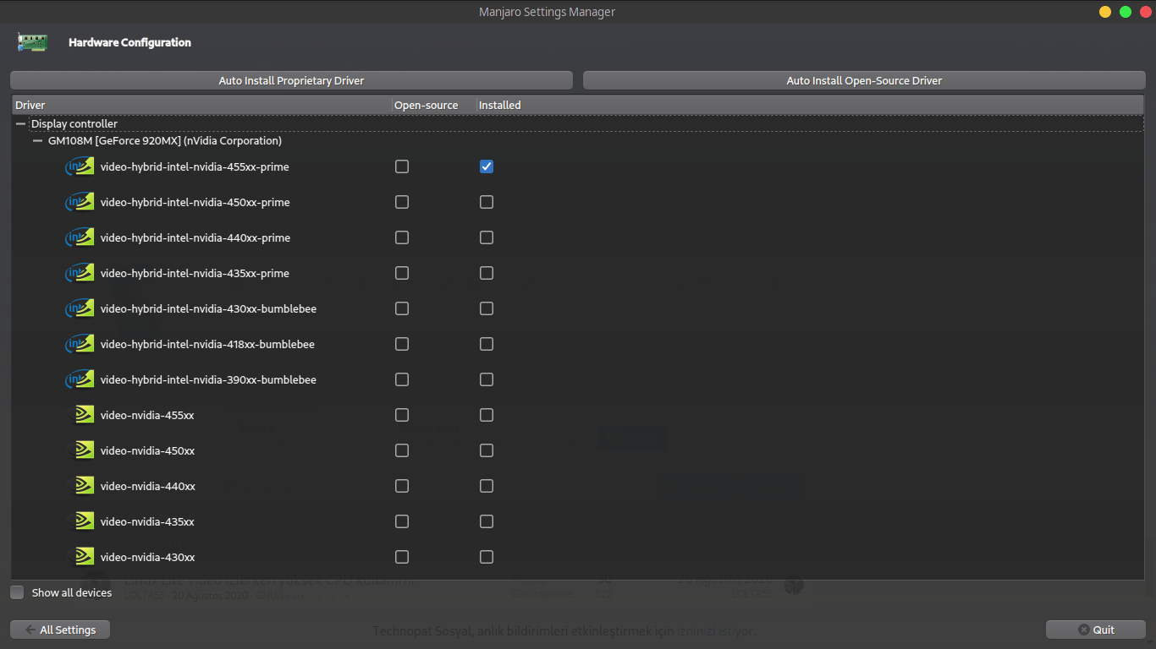Toggle Open-source box for video-hybrid-intel-nvidia-440xx-prime
The height and width of the screenshot is (649, 1156).
click(x=402, y=237)
